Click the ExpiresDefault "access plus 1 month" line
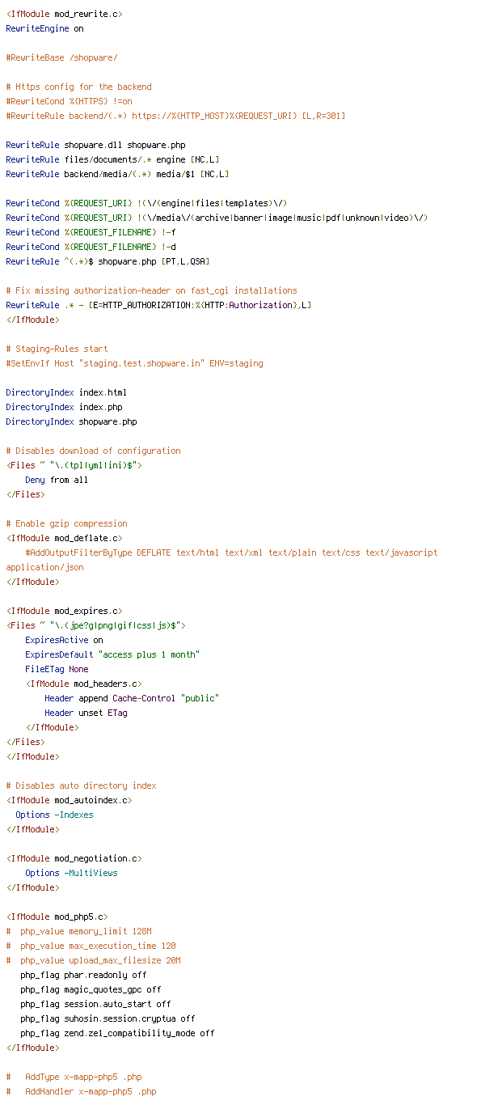Screen dimensions: 485x1105 pos(112,655)
